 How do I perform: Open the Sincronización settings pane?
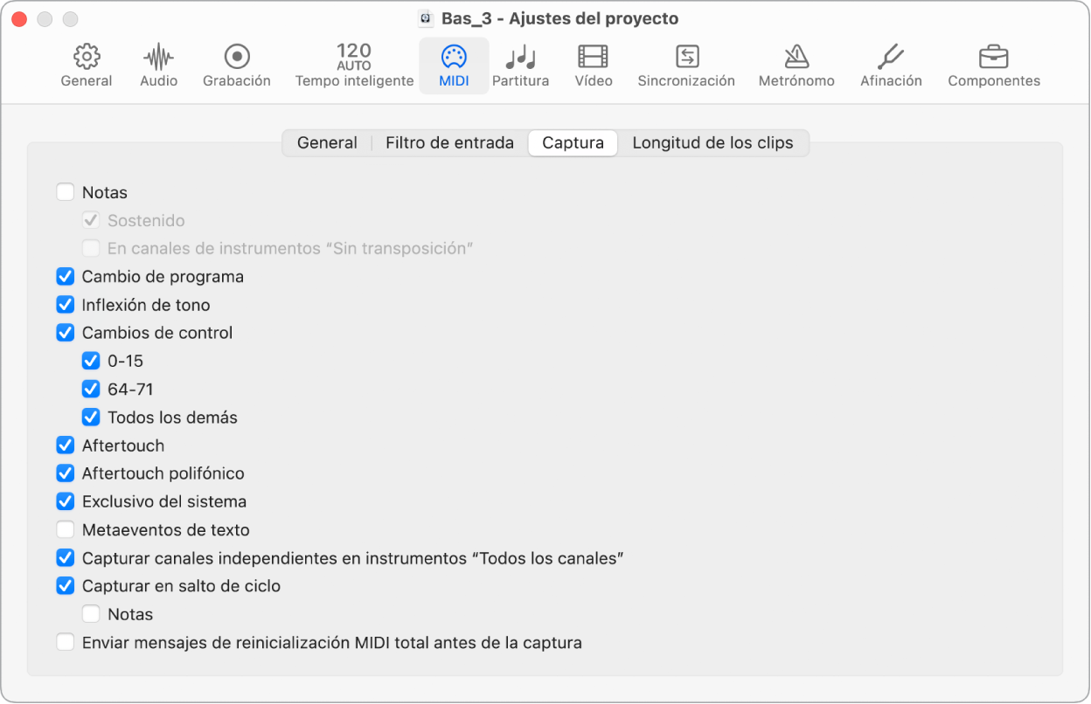686,66
